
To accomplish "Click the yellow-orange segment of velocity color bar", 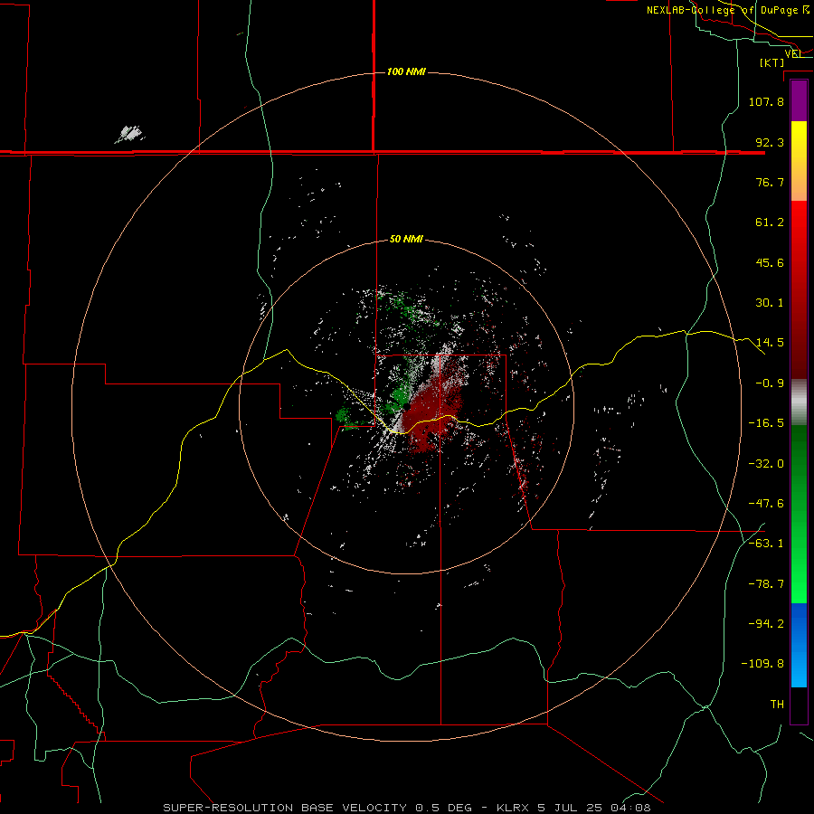I will pyautogui.click(x=799, y=161).
